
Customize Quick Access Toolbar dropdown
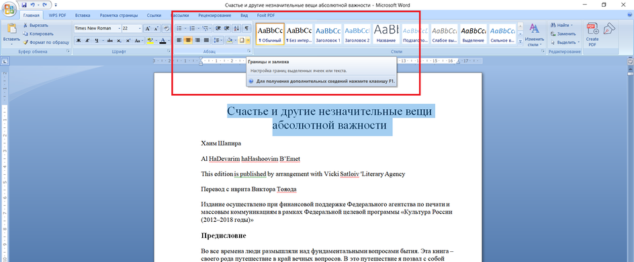pos(55,5)
